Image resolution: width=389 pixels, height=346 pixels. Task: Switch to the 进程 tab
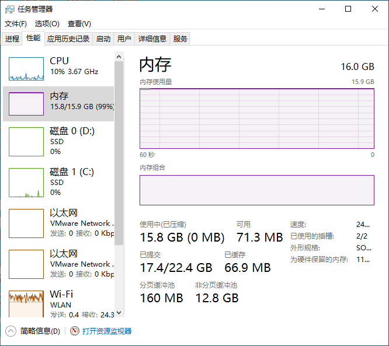click(12, 39)
